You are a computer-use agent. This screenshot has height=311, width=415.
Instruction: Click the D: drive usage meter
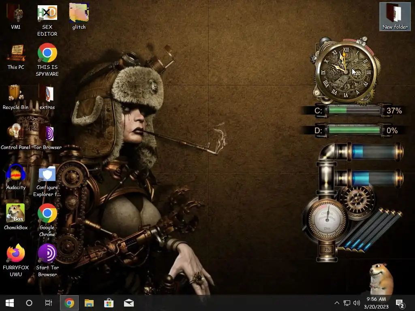pos(353,130)
